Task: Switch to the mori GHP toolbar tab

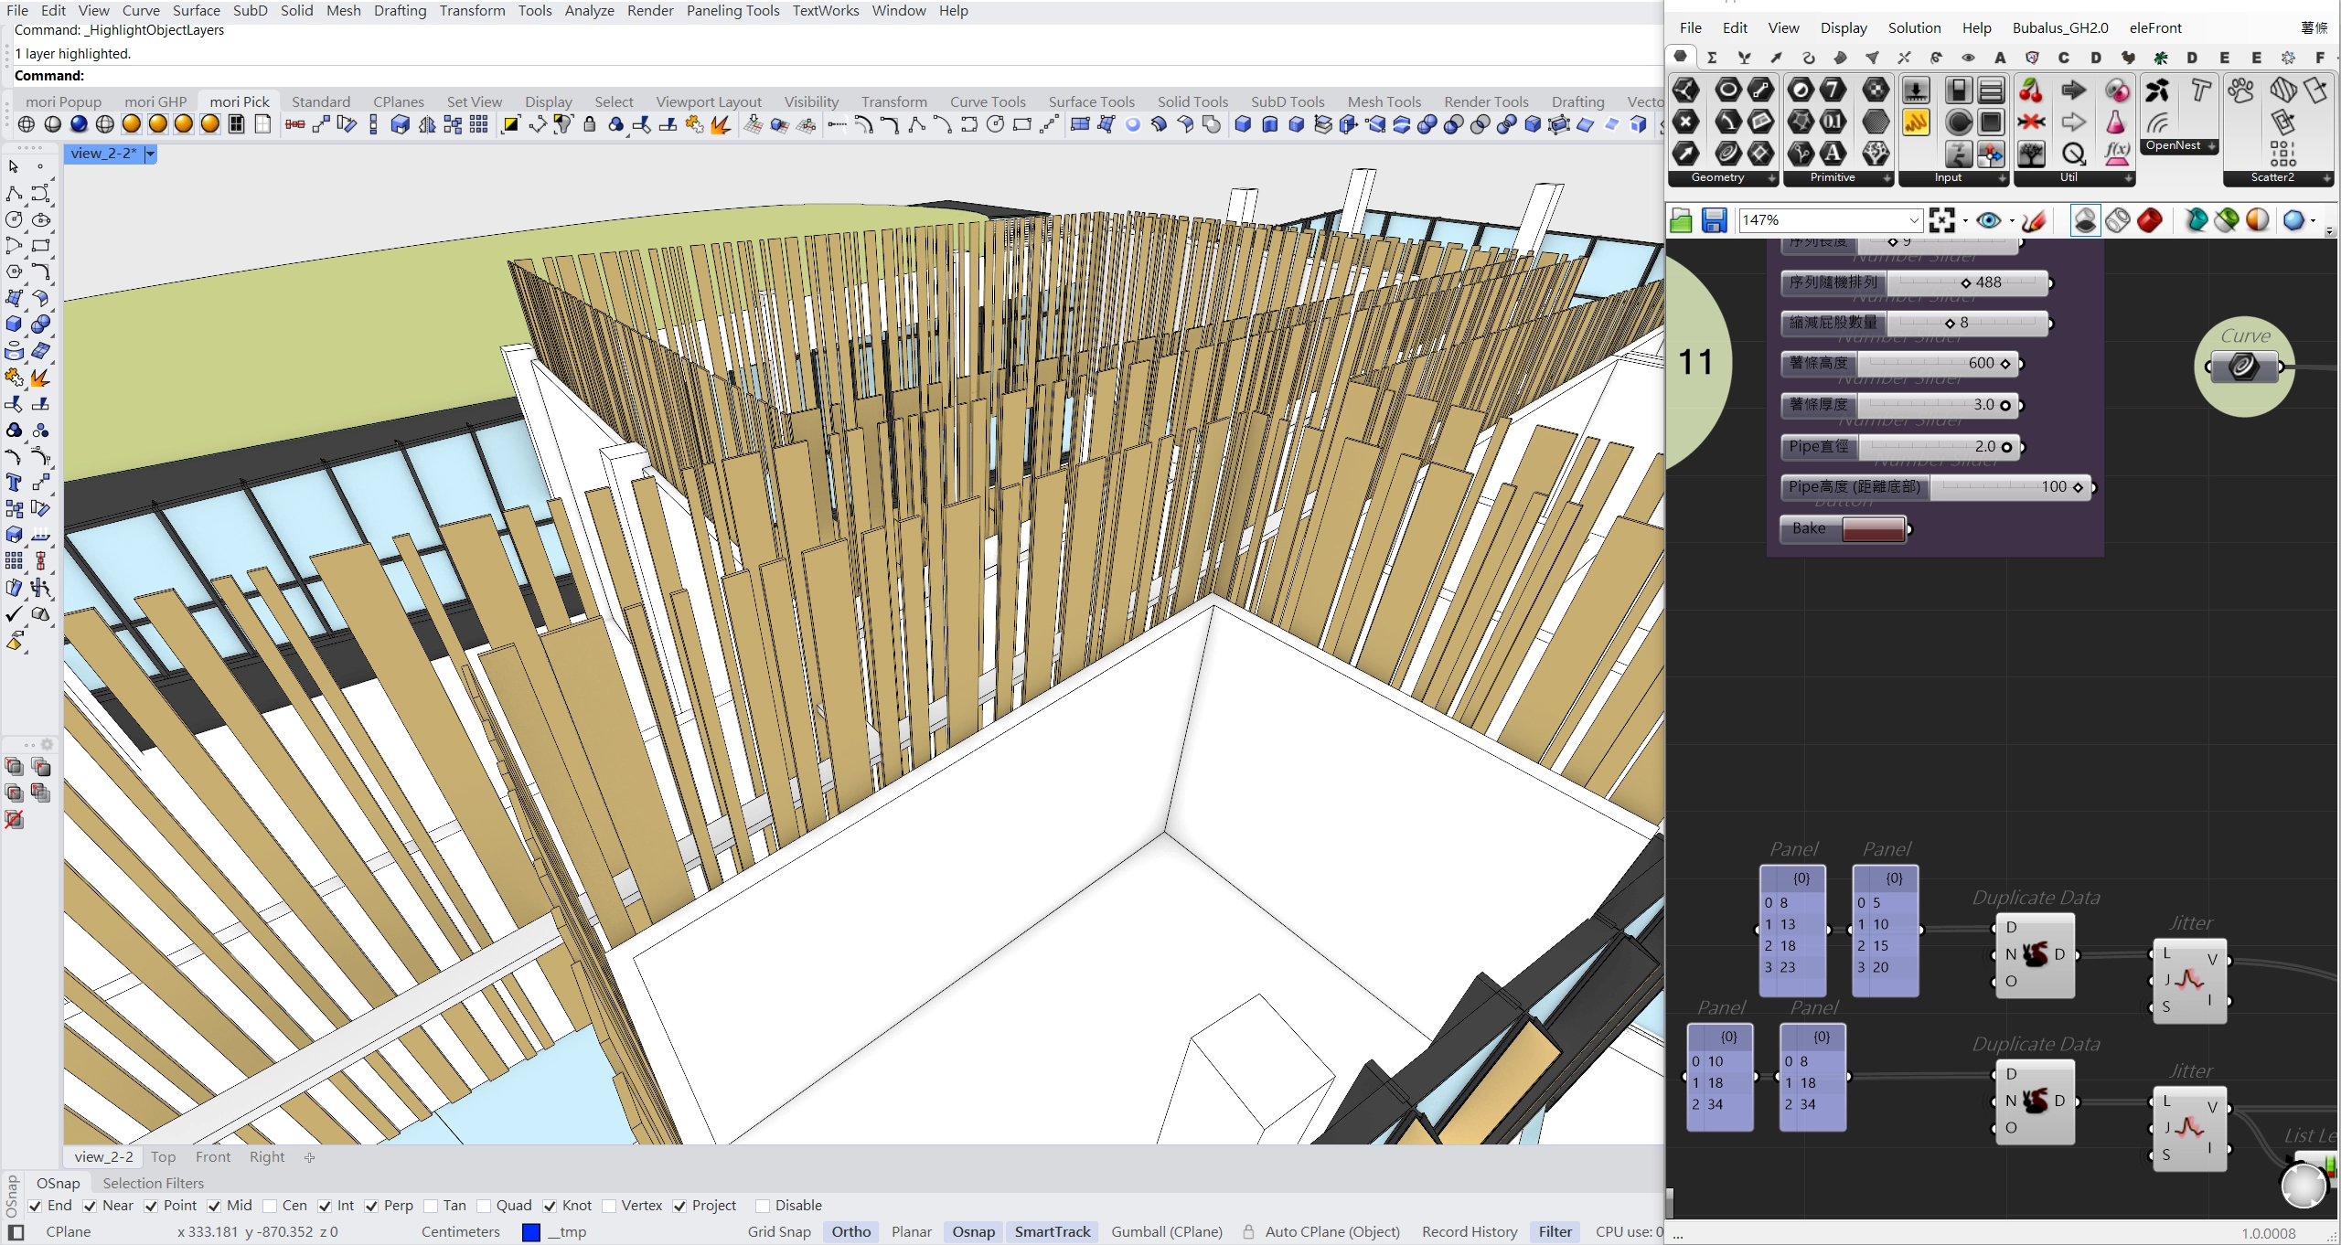Action: [x=155, y=101]
